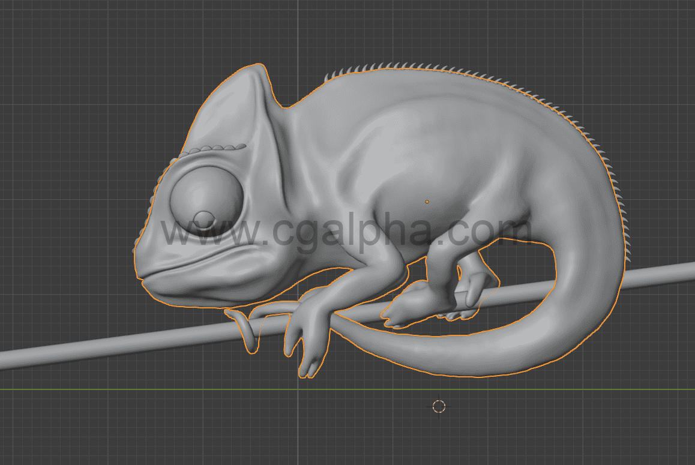
Task: Click the right end of the branch
Action: click(684, 273)
